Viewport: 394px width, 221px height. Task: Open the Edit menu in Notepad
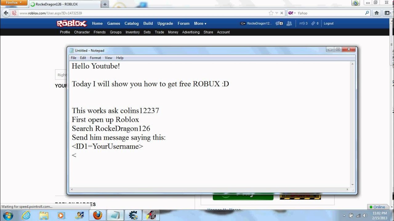click(x=83, y=58)
